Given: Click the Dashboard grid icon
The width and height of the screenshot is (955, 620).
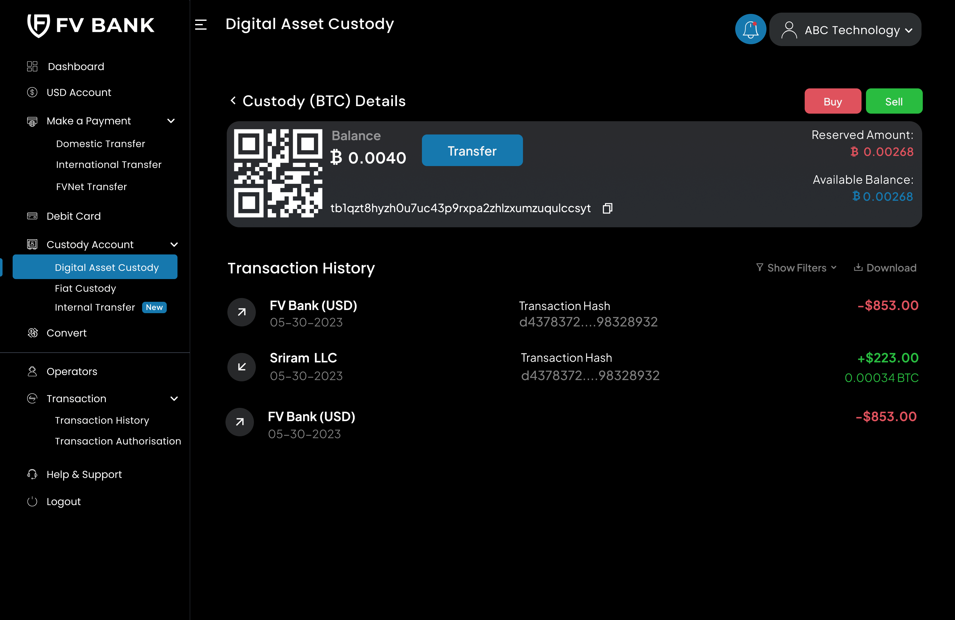Looking at the screenshot, I should click(32, 66).
